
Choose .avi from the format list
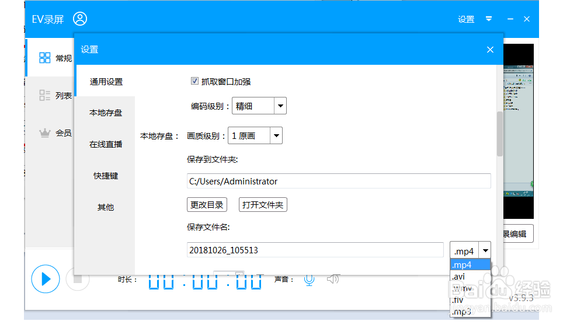point(470,276)
